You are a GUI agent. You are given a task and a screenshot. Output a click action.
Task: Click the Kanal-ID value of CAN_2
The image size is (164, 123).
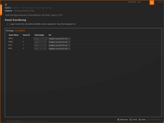(23, 42)
